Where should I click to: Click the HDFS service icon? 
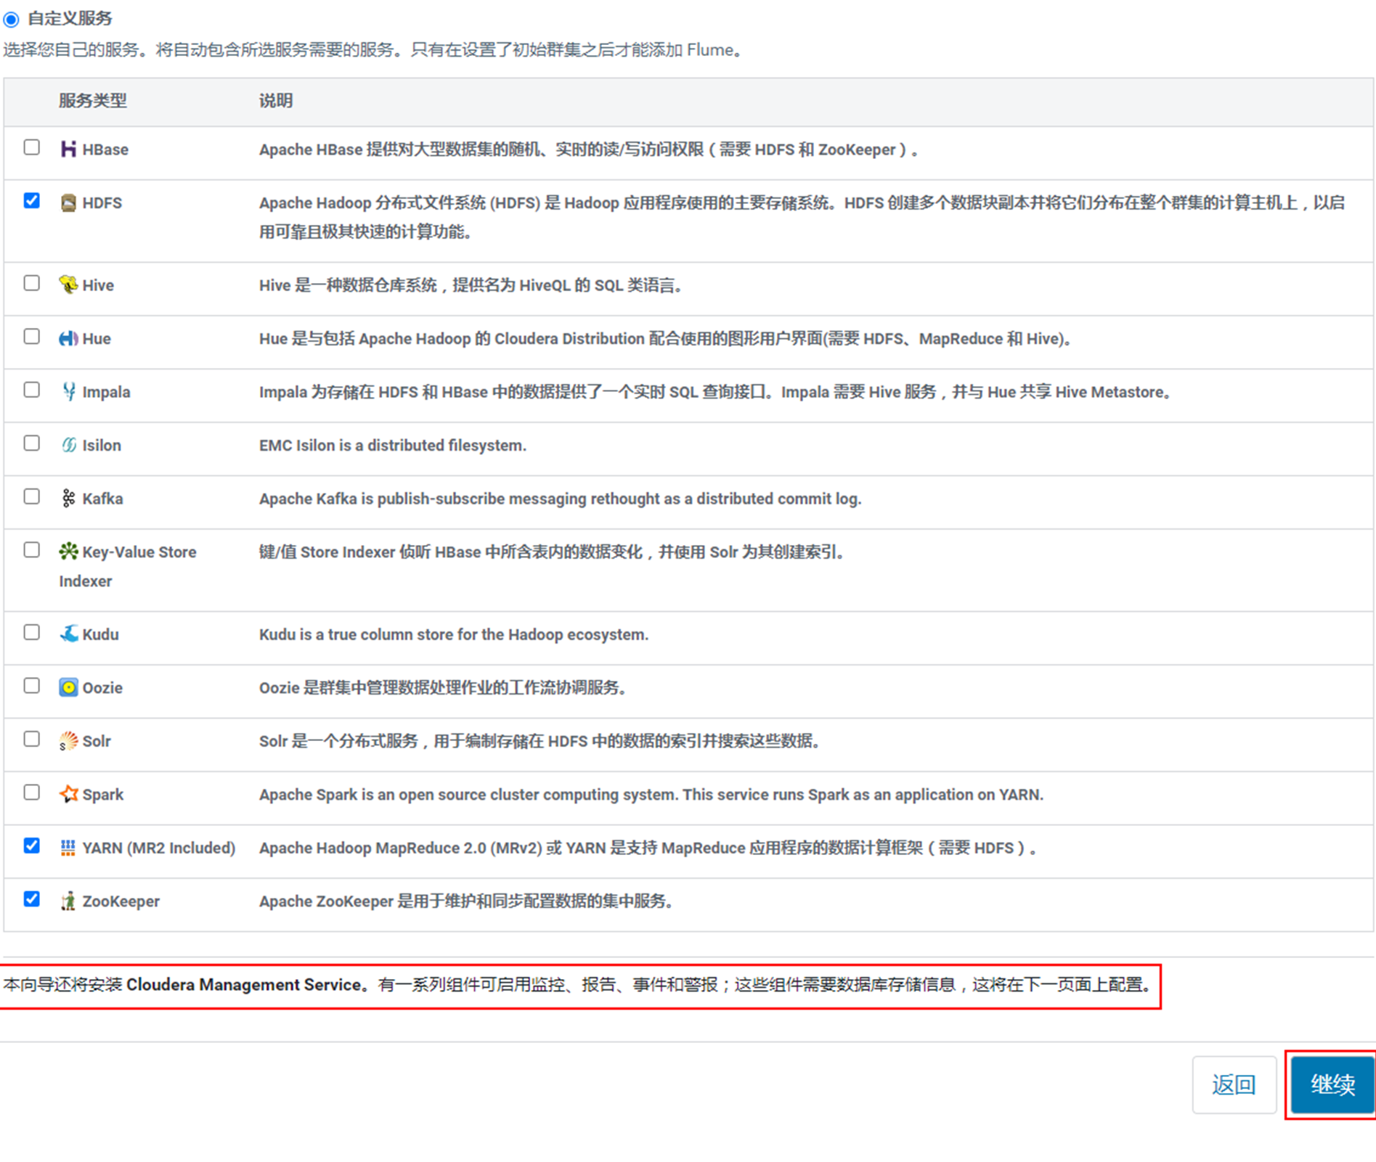68,202
